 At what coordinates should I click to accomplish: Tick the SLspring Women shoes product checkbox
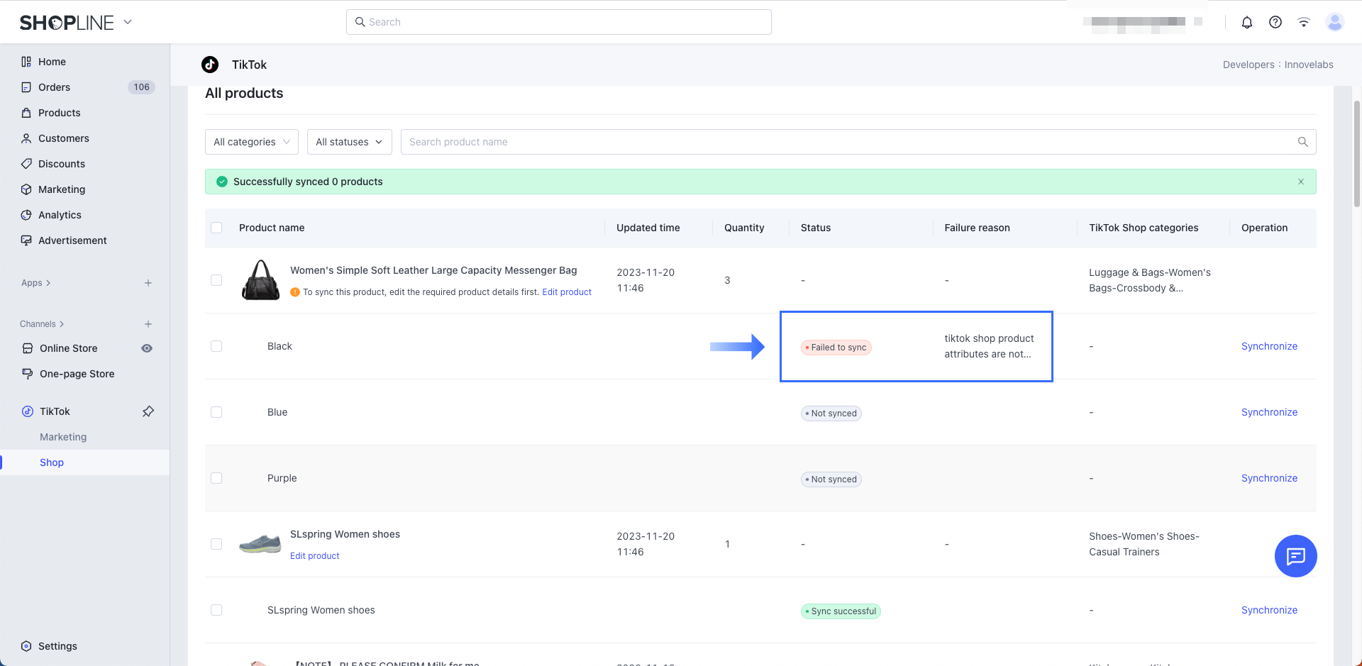click(x=216, y=544)
